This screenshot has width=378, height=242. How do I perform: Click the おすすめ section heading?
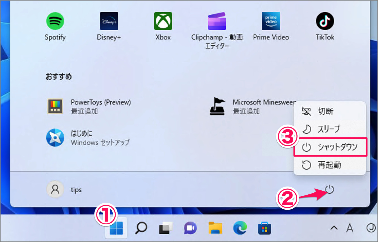coord(58,77)
